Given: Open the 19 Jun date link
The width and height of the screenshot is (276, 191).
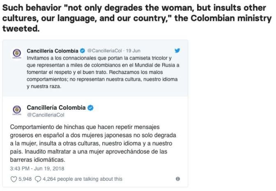Looking at the screenshot, I should point(133,51).
